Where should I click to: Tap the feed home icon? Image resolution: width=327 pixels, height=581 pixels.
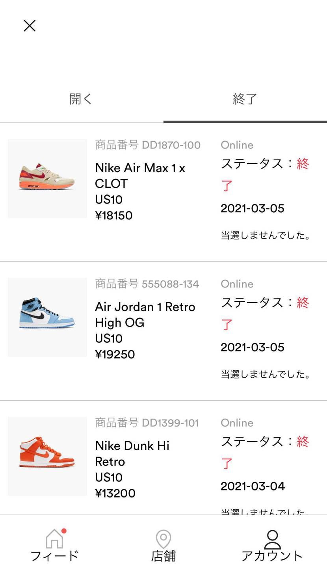coord(54,538)
